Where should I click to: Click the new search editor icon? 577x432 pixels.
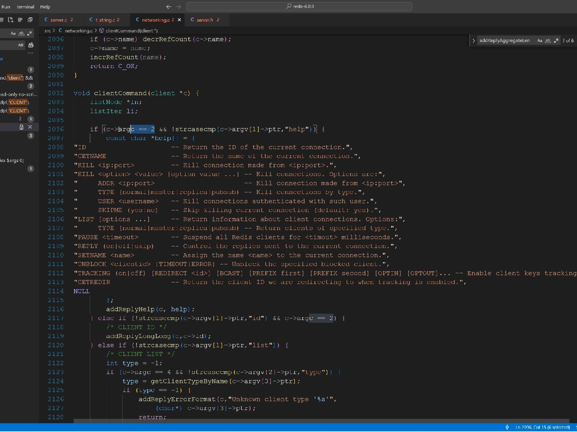click(x=10, y=20)
